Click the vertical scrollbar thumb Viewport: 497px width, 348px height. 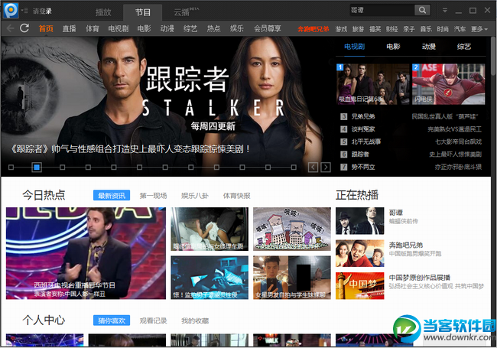click(493, 57)
